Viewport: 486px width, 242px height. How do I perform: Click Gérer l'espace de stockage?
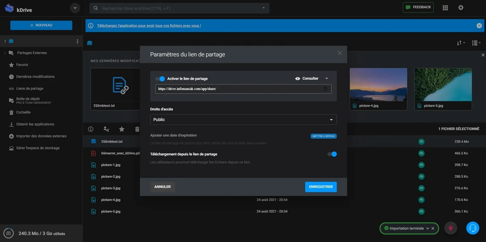pos(38,148)
